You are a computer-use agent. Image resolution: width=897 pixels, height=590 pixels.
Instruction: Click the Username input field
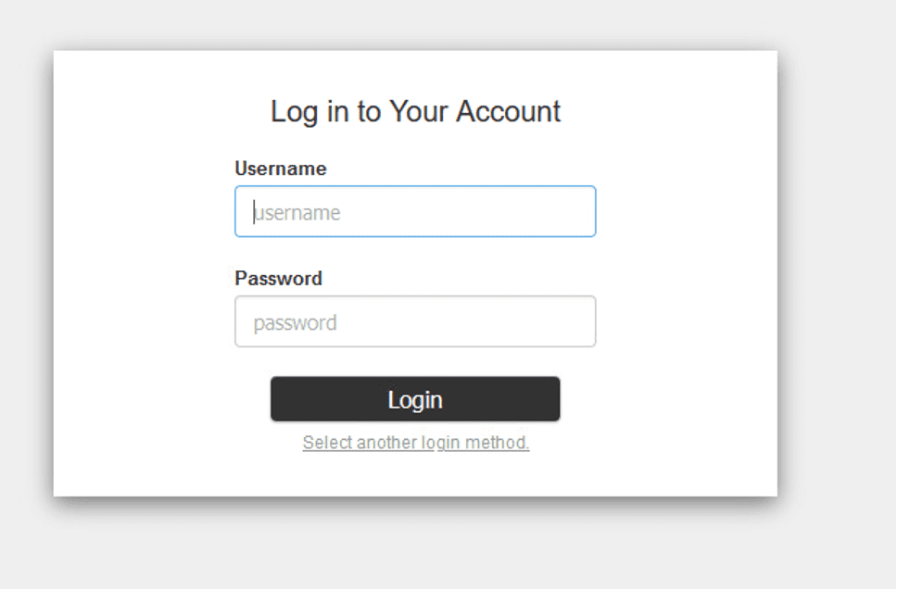click(415, 211)
